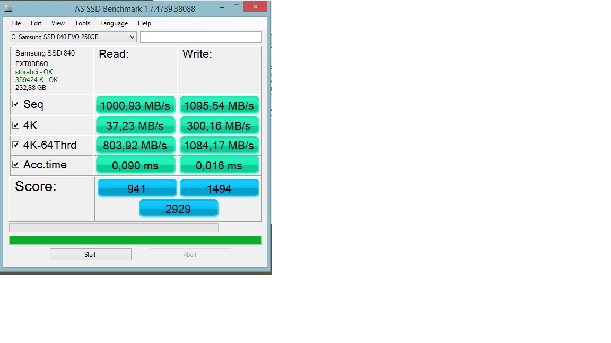Image resolution: width=611 pixels, height=343 pixels.
Task: Click the 359424 K - OK alignment status
Action: click(x=37, y=80)
